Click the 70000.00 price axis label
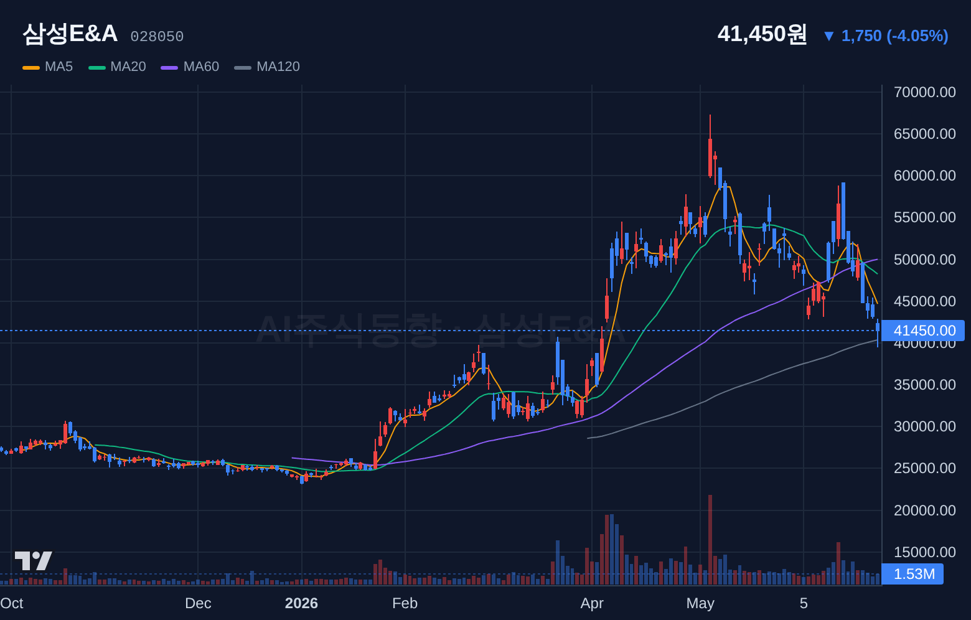 click(924, 92)
